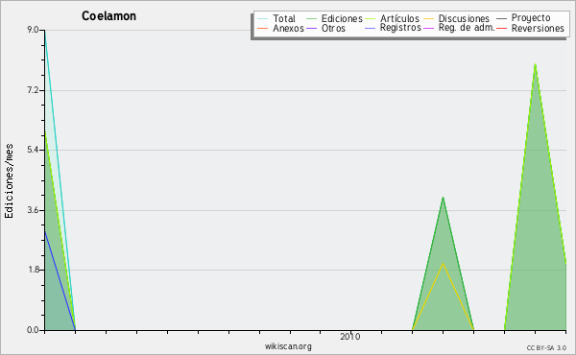Click the yellow Discusiones legend line swatch

[429, 19]
